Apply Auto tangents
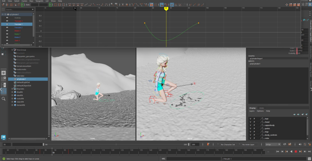The image size is (312, 161). tap(70, 5)
